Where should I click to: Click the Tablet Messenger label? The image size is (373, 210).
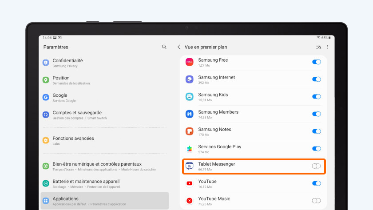pos(217,164)
